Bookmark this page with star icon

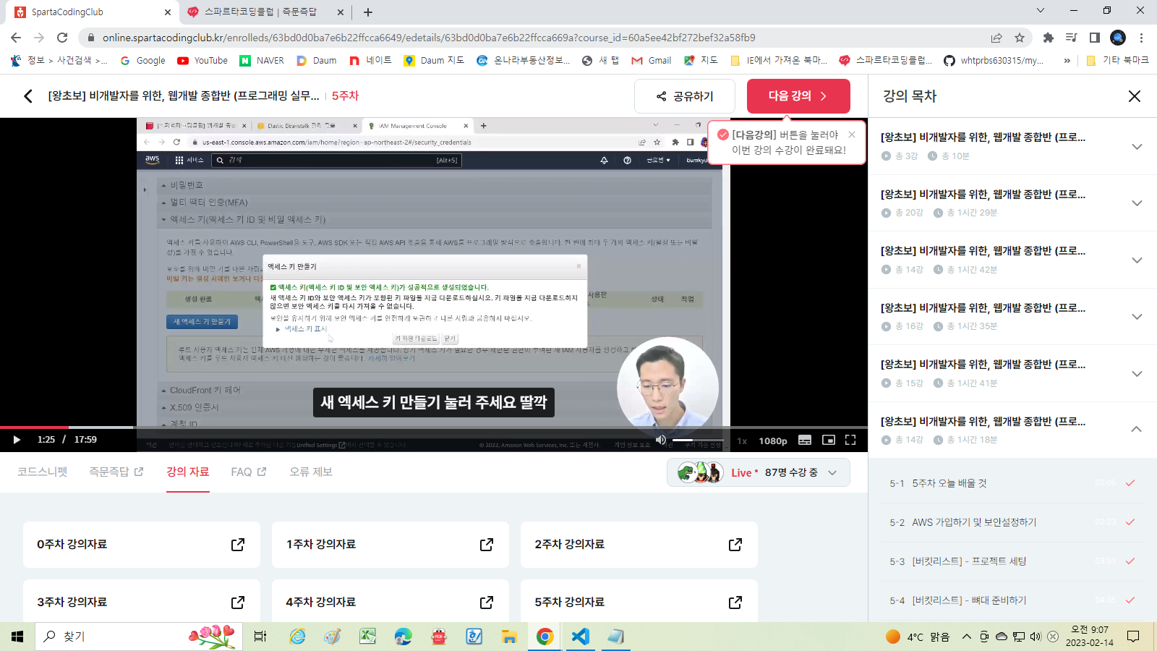pos(1020,38)
